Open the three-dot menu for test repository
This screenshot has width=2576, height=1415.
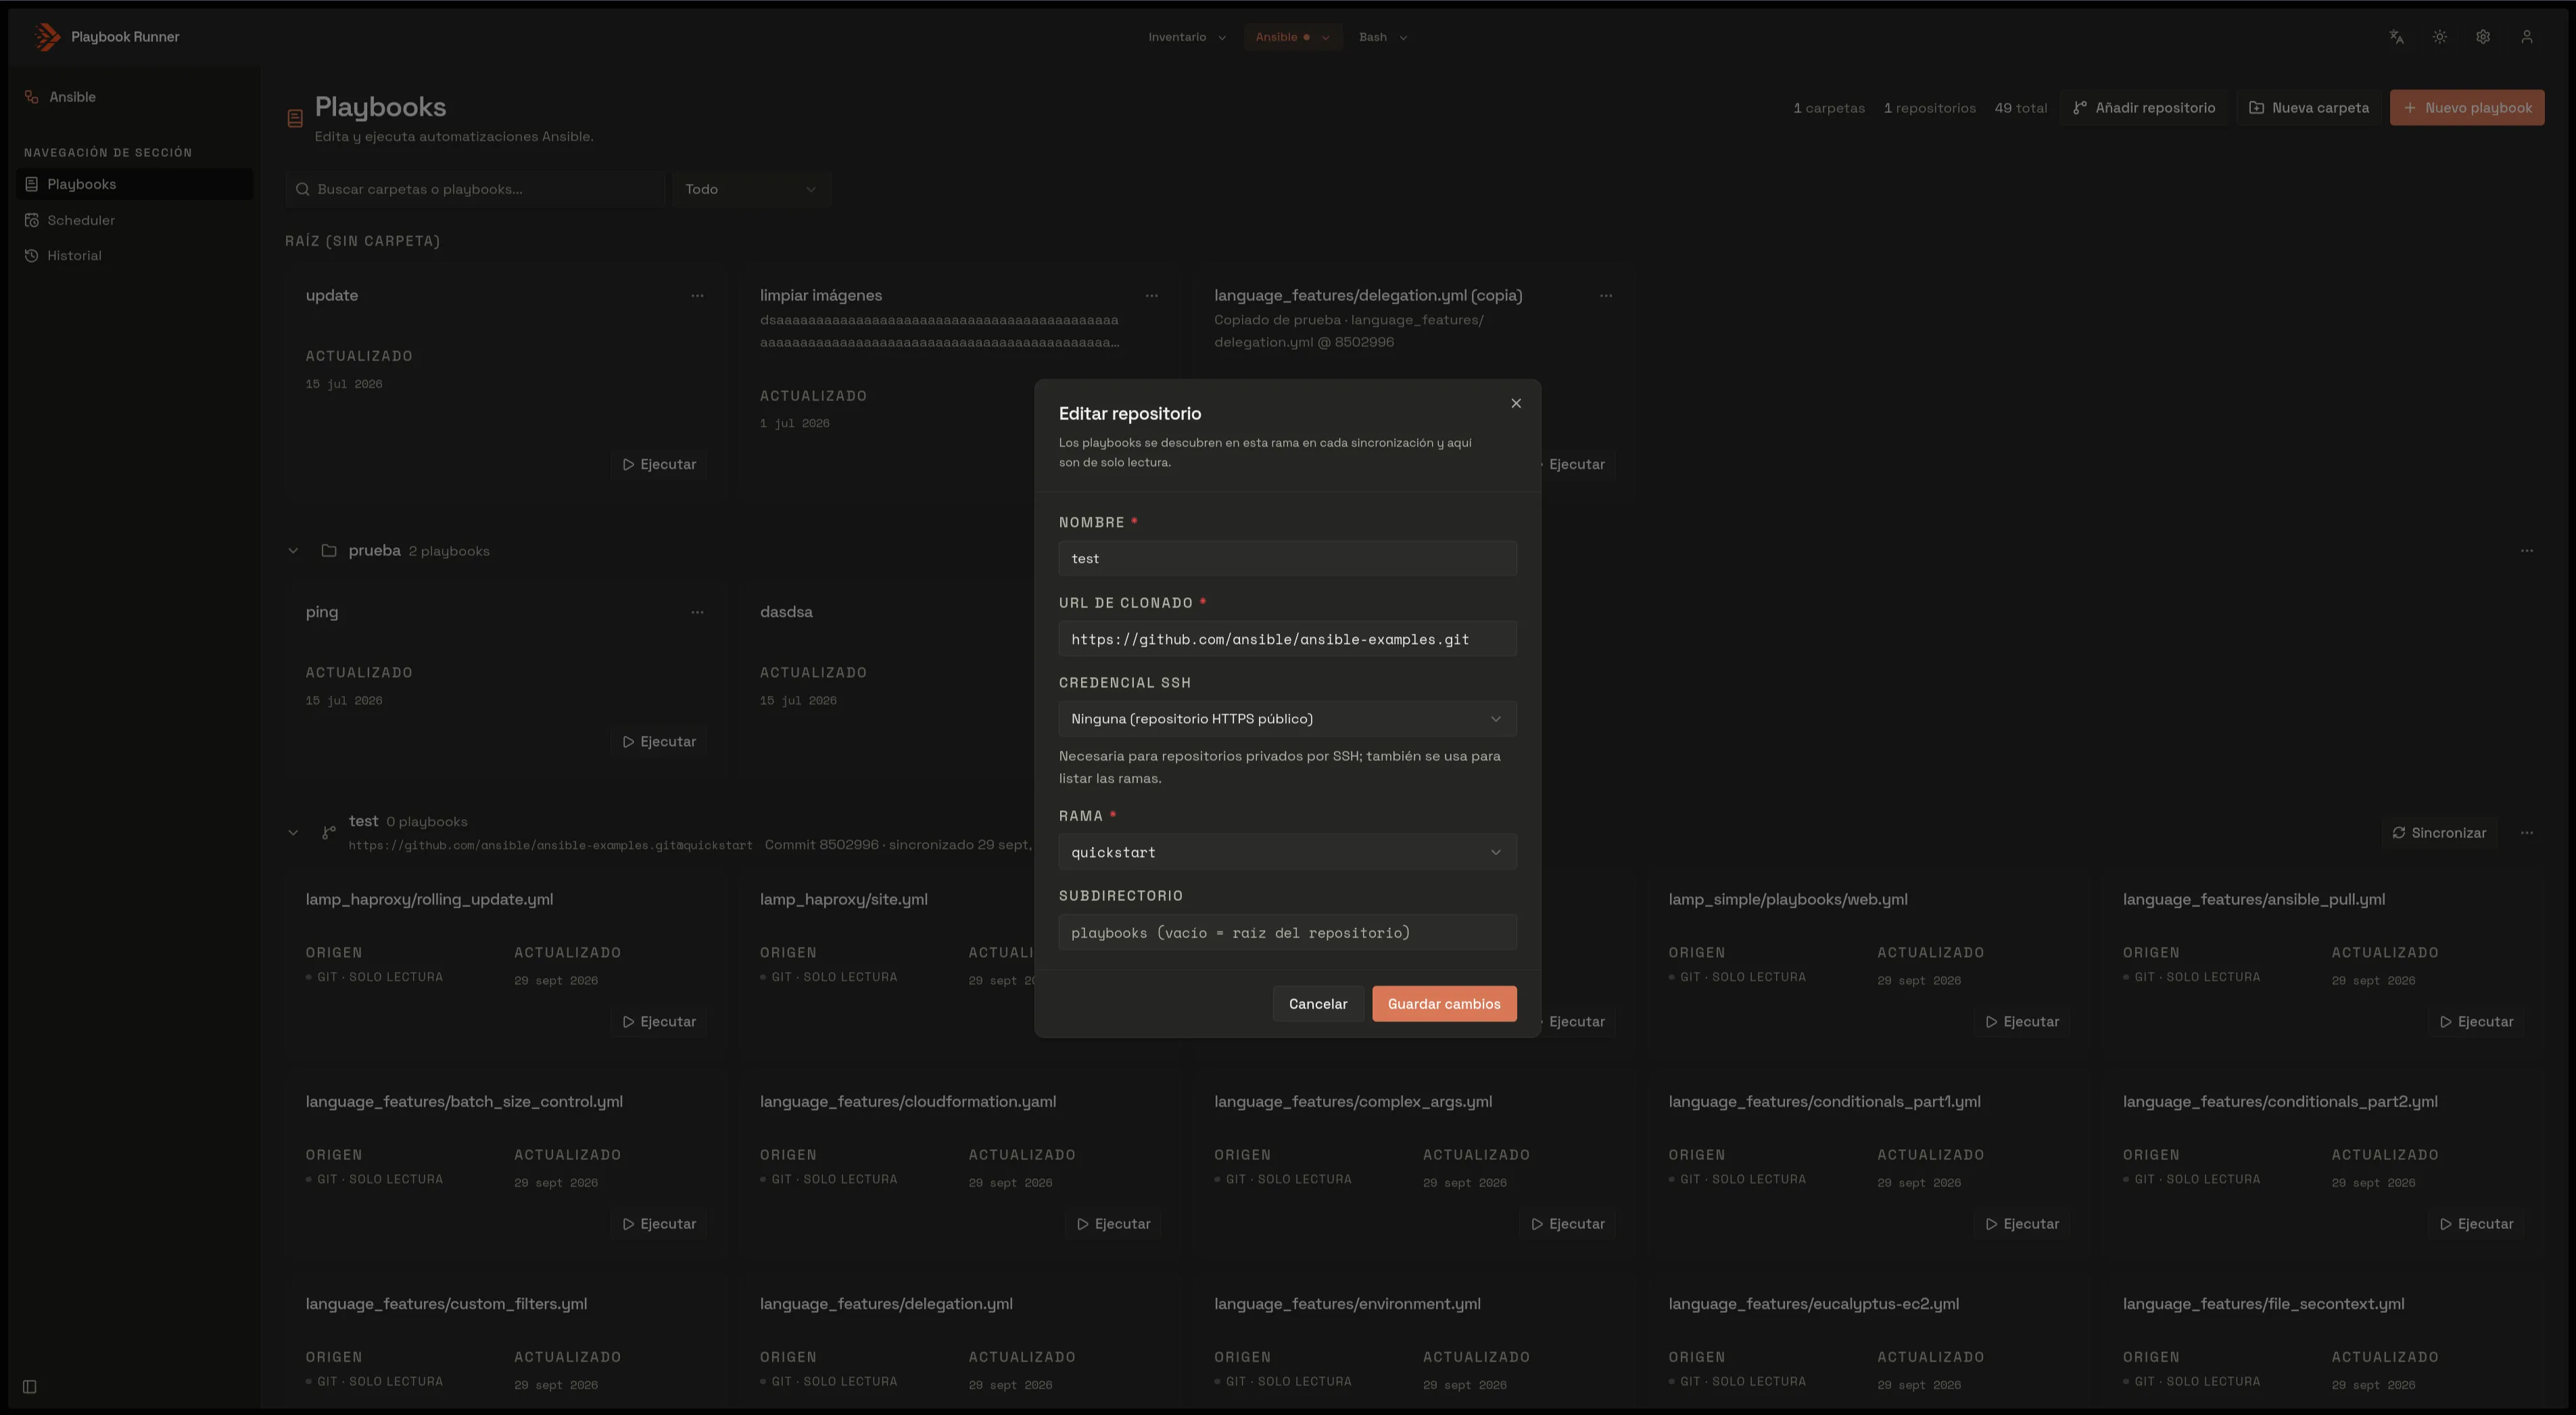click(x=2527, y=833)
